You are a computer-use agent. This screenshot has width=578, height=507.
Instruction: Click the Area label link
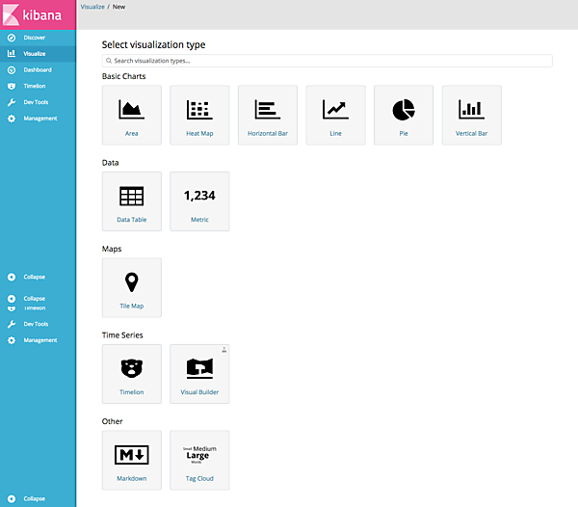[132, 133]
